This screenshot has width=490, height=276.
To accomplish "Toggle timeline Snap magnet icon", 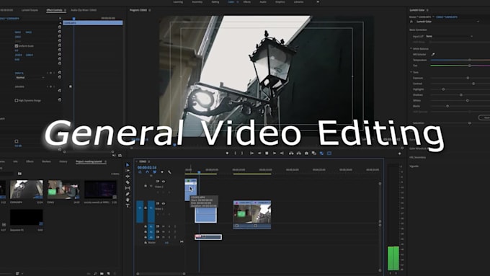I will (147, 172).
